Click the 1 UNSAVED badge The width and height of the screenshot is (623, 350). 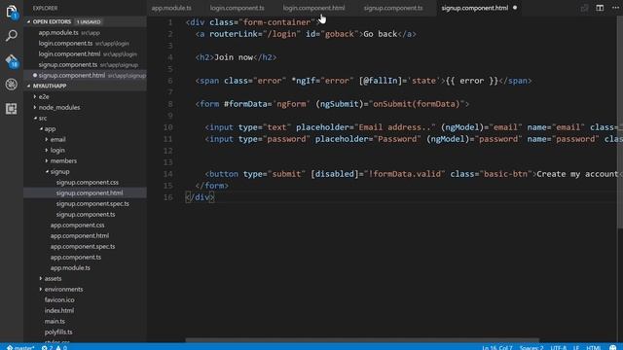coord(89,21)
